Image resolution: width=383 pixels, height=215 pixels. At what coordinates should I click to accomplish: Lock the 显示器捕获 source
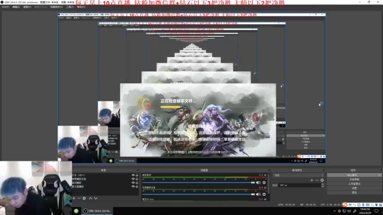pos(137,186)
